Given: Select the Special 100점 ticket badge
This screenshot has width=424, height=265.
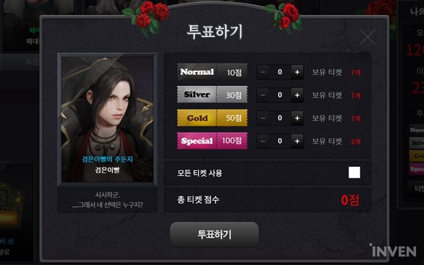Looking at the screenshot, I should pos(212,140).
